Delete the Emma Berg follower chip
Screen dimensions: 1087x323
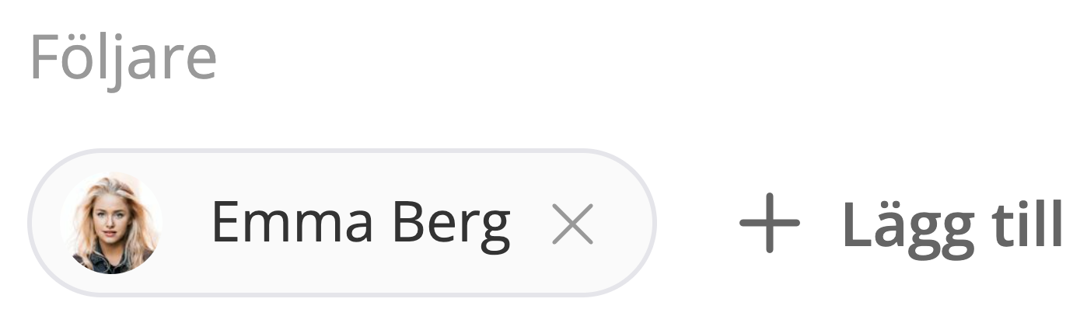pyautogui.click(x=572, y=224)
